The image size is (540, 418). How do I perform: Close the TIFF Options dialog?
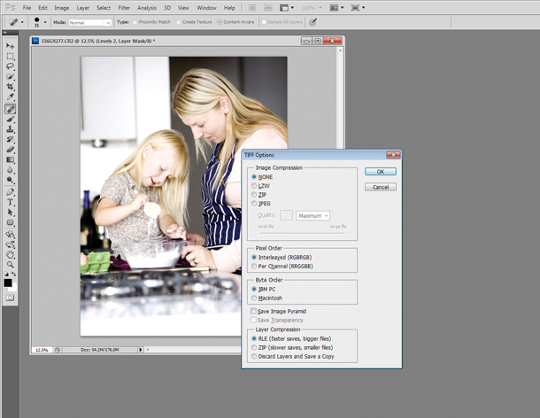393,155
